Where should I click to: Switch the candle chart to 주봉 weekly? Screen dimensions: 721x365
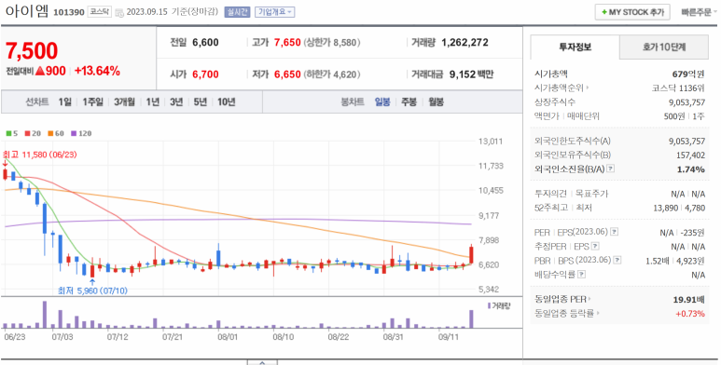point(409,101)
